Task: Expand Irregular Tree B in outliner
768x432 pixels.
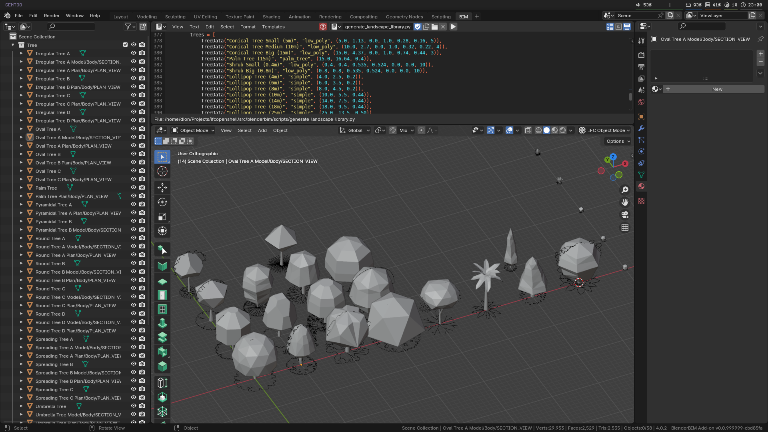Action: point(21,78)
